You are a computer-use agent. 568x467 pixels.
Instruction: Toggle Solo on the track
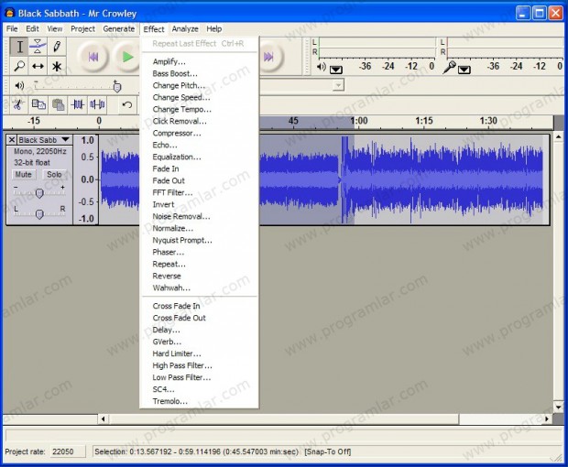[54, 175]
